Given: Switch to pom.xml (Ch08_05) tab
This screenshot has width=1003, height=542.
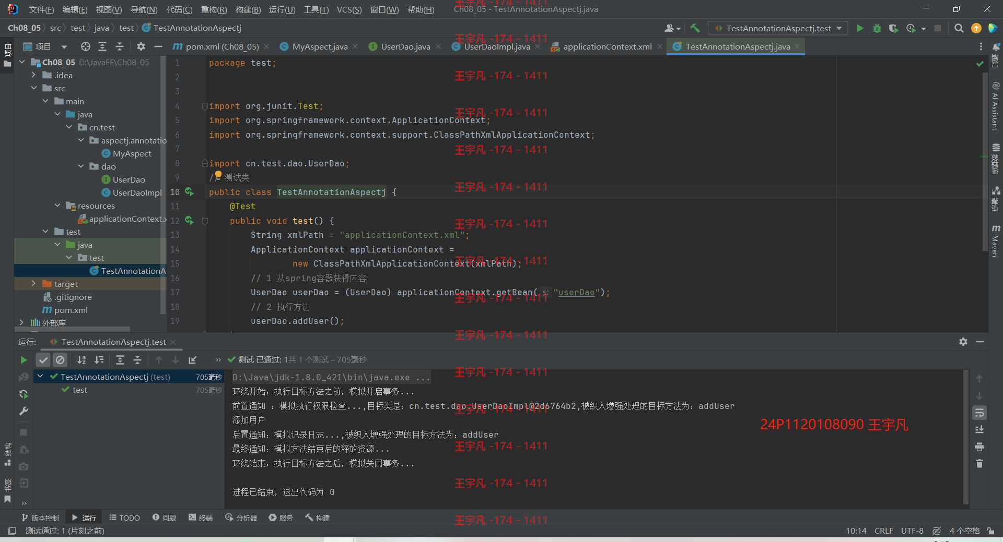Looking at the screenshot, I should click(x=221, y=46).
